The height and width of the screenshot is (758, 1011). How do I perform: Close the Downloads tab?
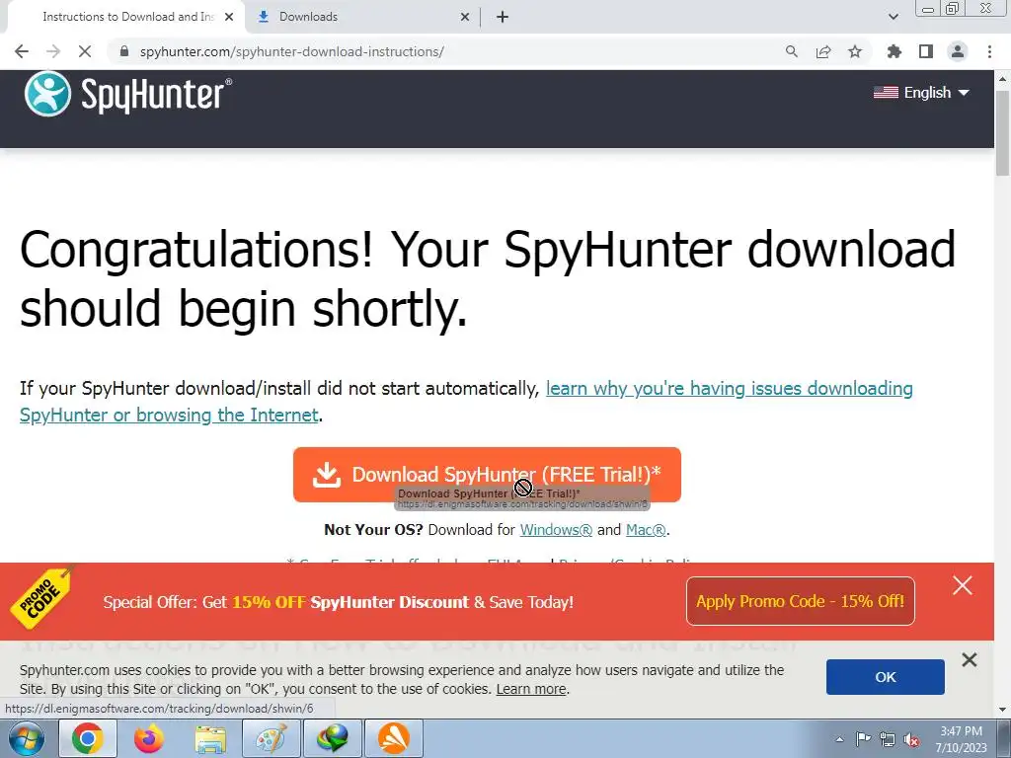465,18
